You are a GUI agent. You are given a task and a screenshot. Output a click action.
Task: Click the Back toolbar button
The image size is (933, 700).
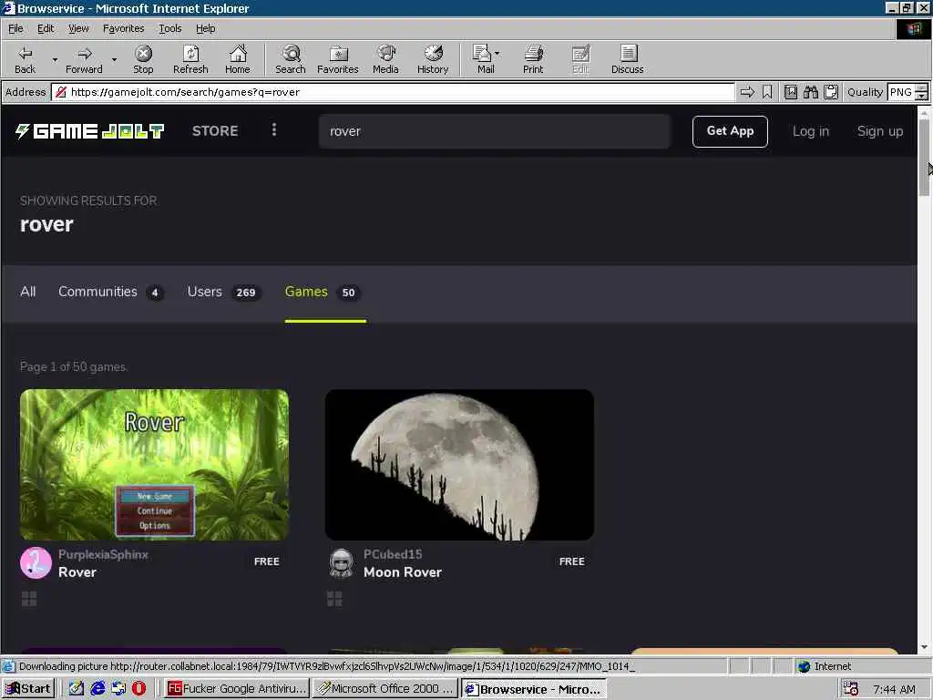[x=25, y=59]
